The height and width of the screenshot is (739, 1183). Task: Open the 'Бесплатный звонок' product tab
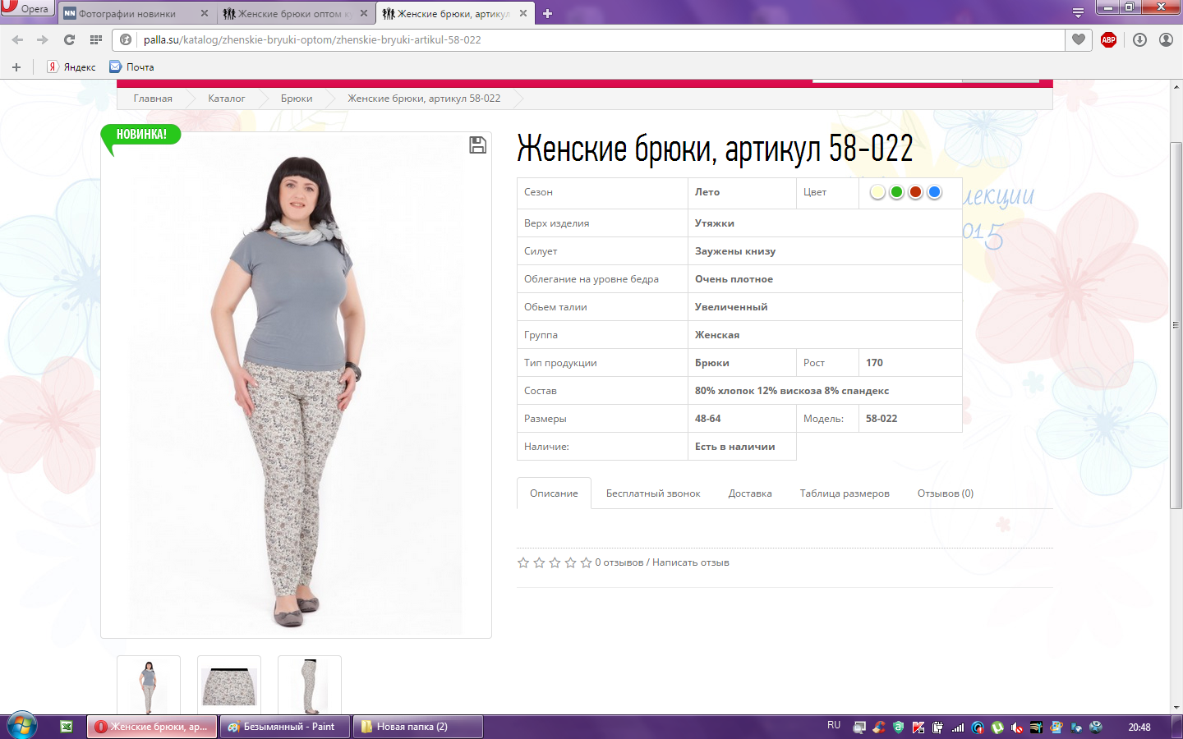[x=653, y=493]
